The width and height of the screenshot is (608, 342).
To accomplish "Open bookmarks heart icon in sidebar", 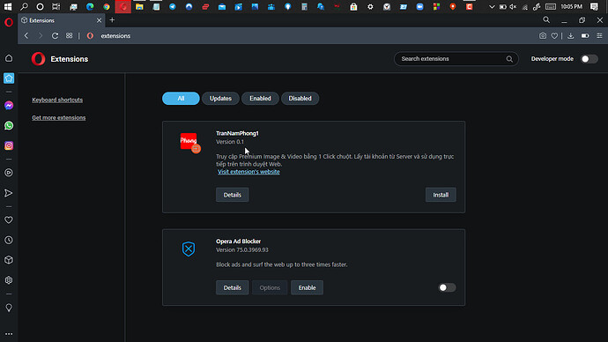I will tap(9, 219).
